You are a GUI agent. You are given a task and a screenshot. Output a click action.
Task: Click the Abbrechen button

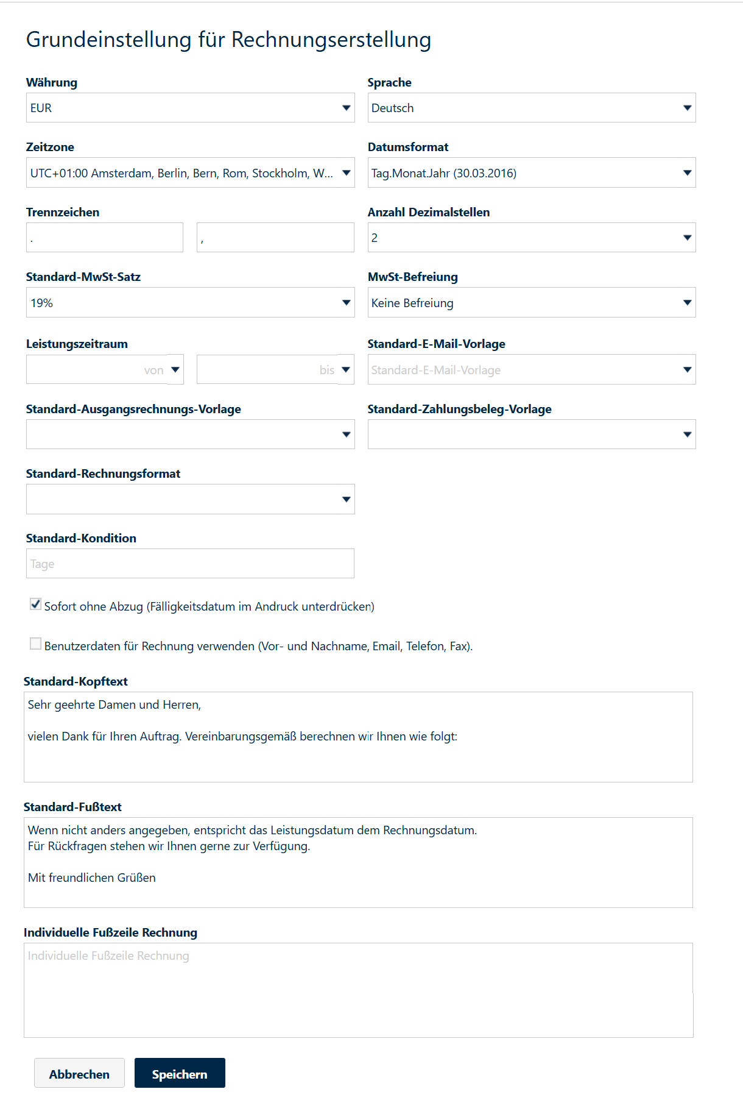[79, 1073]
